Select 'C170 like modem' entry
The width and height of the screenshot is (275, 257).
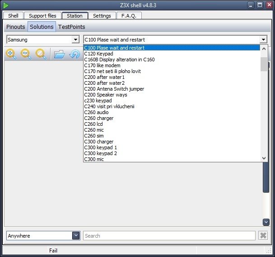click(172, 65)
